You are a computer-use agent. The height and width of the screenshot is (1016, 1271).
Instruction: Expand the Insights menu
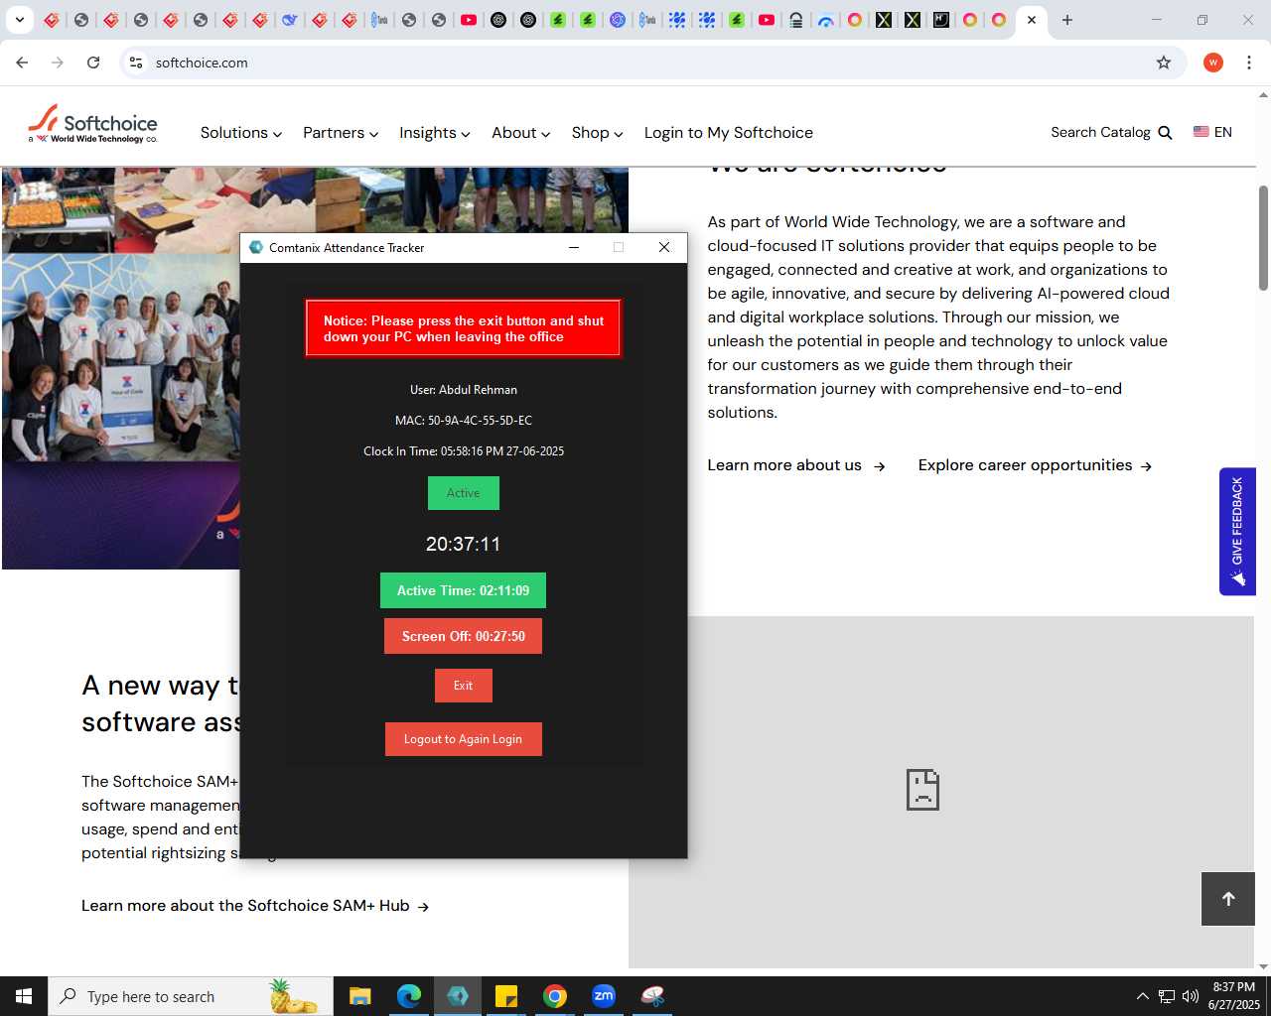point(434,133)
